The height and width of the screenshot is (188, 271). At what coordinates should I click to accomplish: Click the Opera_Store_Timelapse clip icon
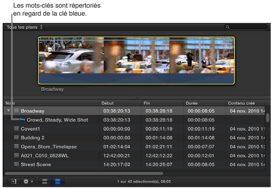pyautogui.click(x=16, y=146)
